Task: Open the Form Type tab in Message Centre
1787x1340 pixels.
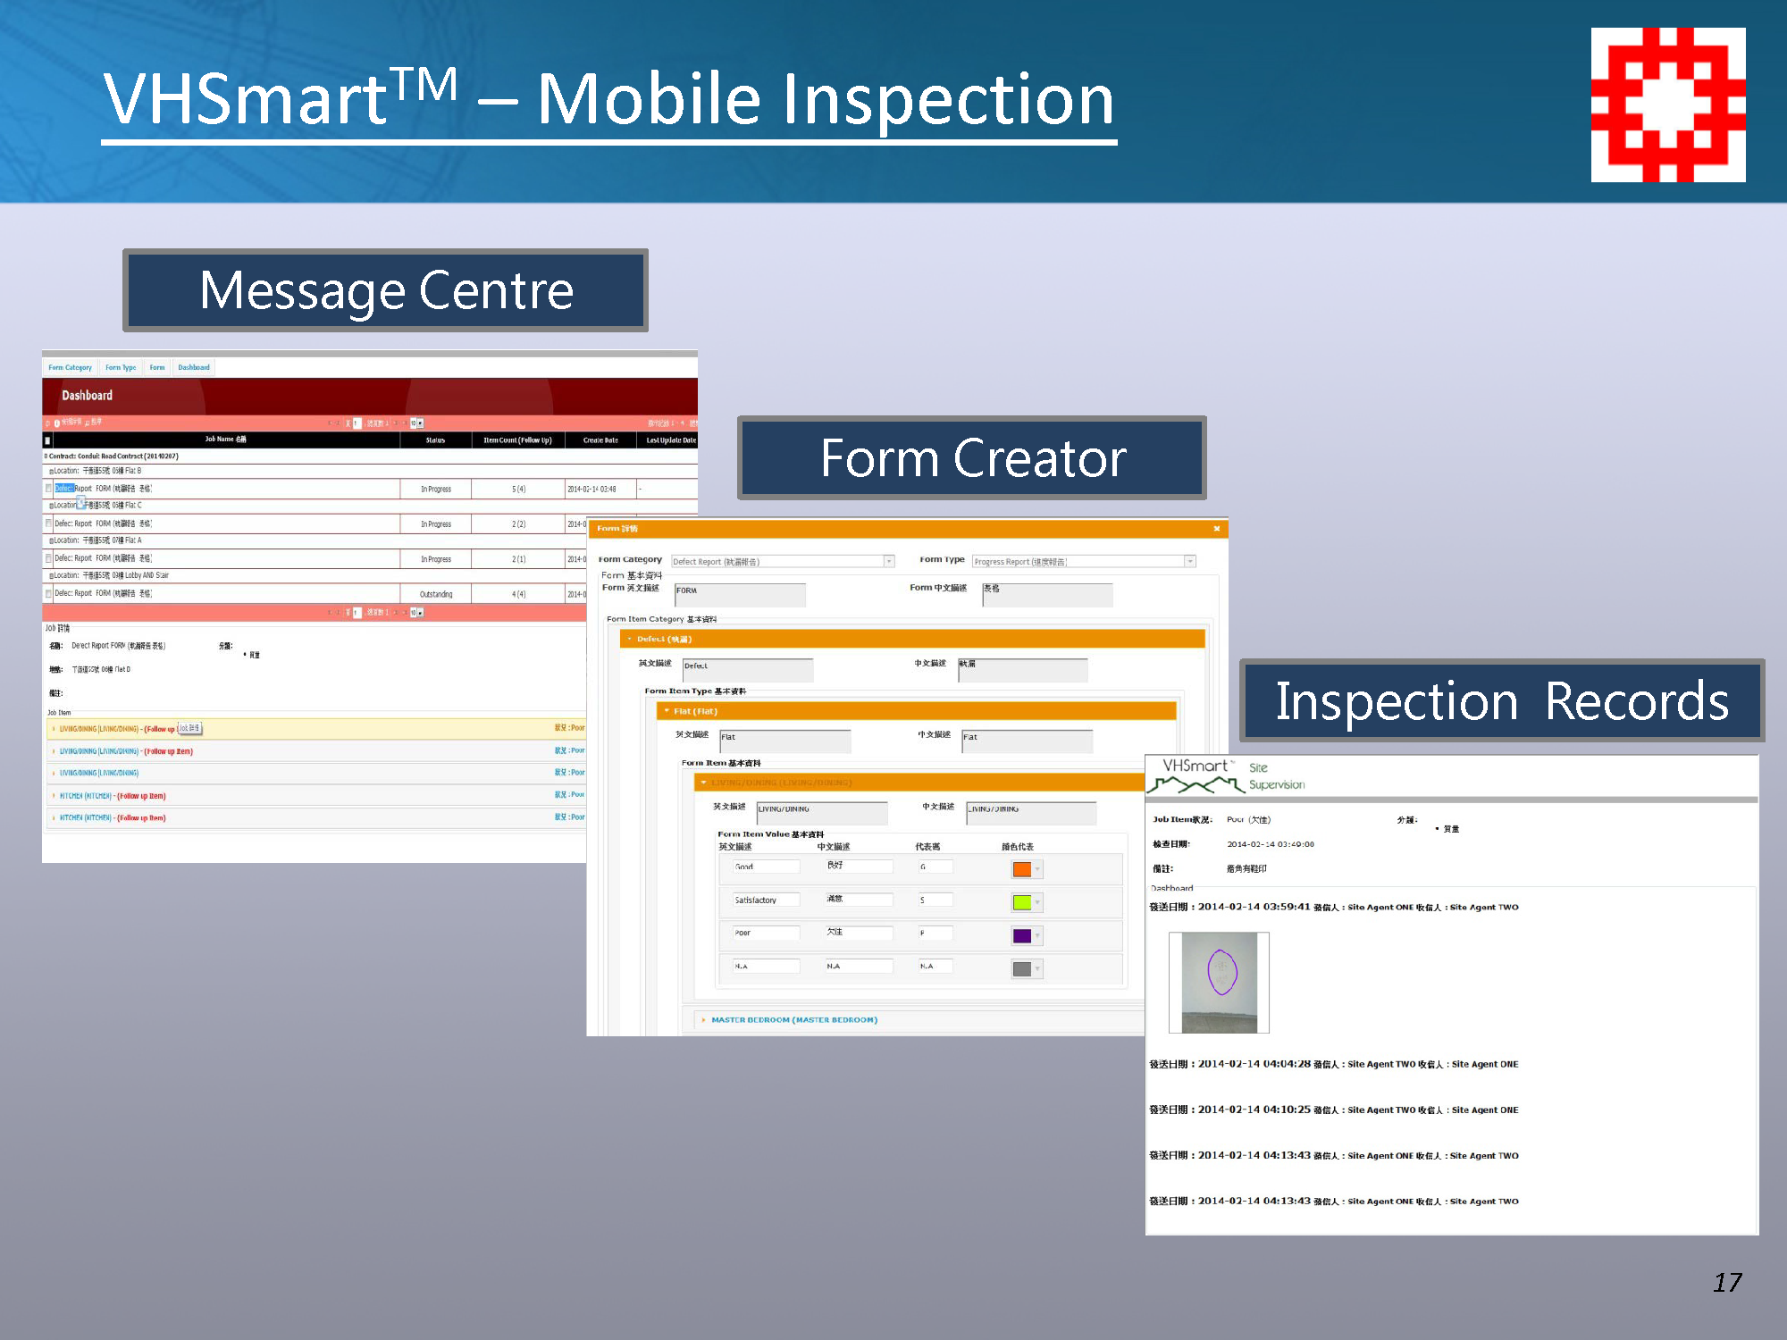Action: pyautogui.click(x=121, y=367)
